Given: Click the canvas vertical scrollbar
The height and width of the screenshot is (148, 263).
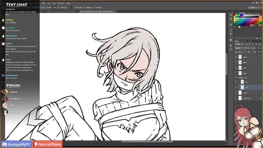Looking at the screenshot, I should coord(226,64).
